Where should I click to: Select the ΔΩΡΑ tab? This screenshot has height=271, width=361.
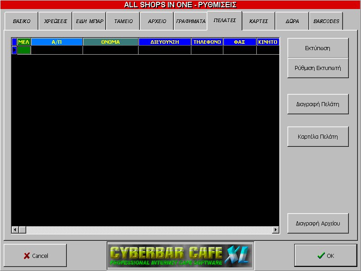(292, 21)
